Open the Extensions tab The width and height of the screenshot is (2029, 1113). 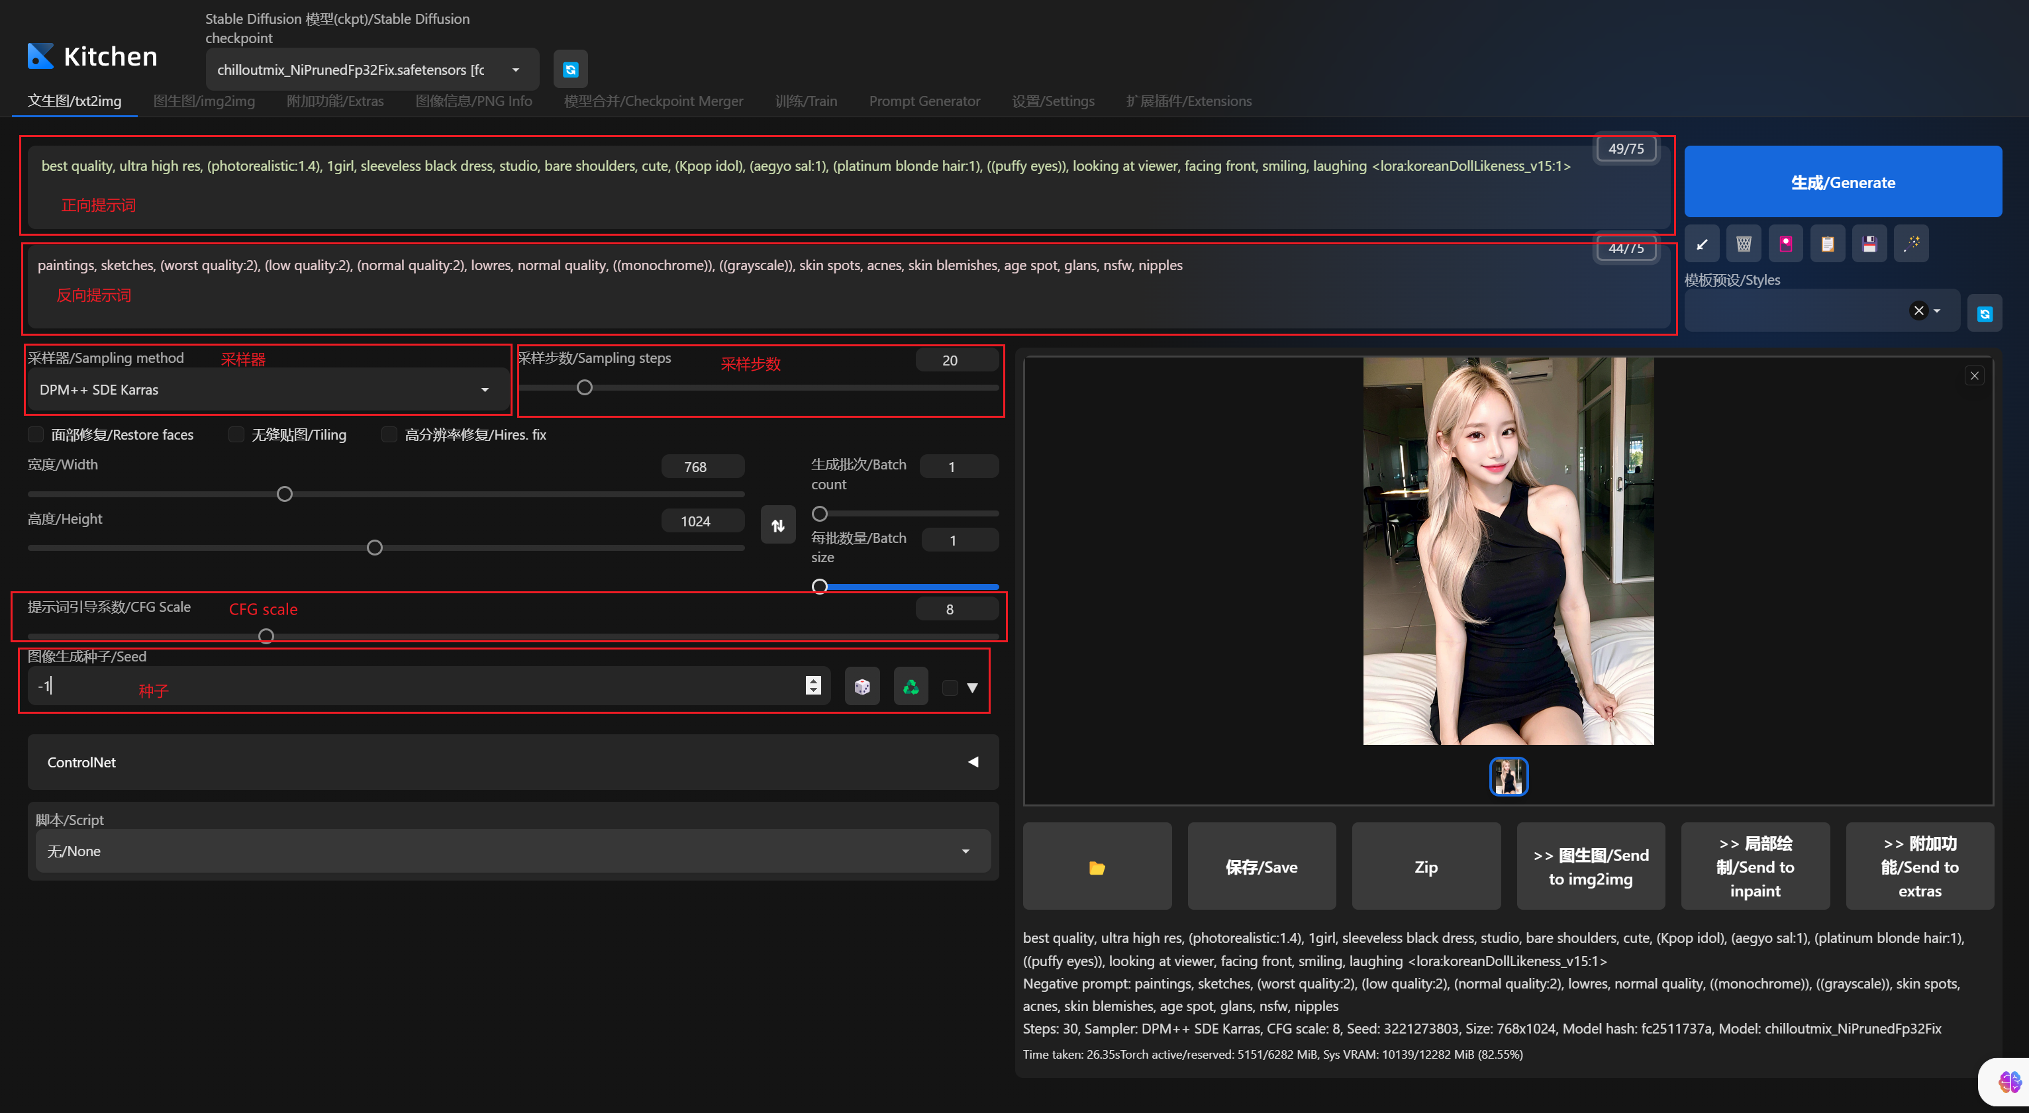(x=1189, y=101)
